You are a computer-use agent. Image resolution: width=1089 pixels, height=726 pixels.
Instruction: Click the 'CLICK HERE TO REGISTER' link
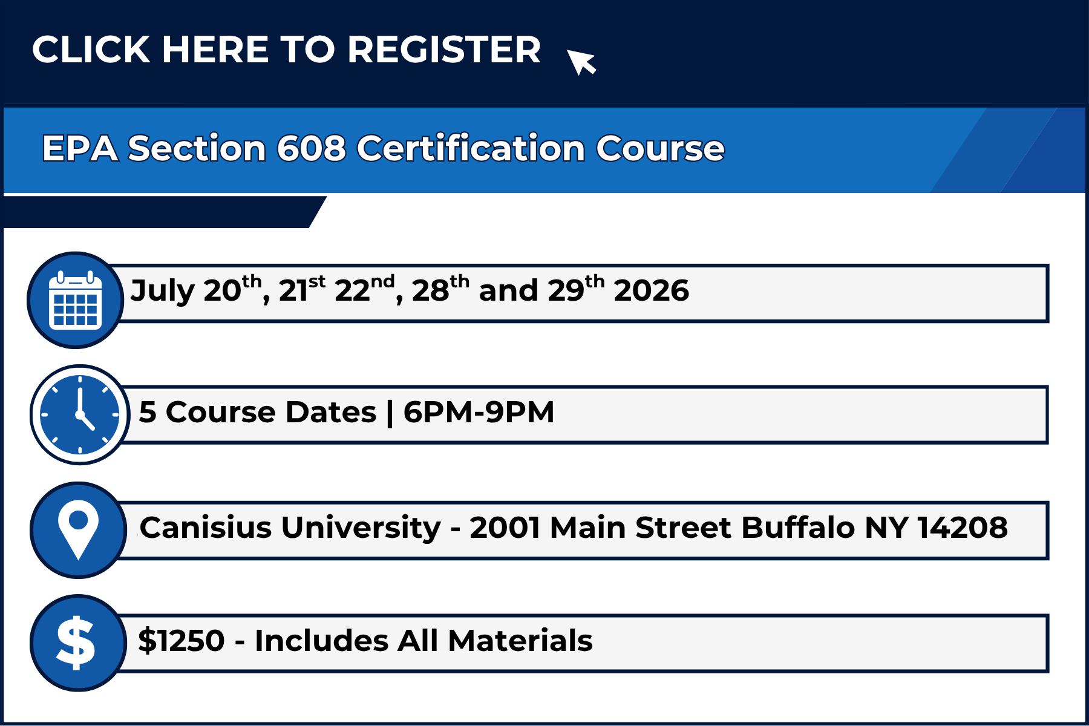click(x=286, y=50)
